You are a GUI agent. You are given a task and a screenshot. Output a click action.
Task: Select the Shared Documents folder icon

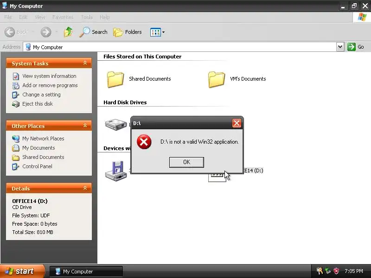[115, 79]
